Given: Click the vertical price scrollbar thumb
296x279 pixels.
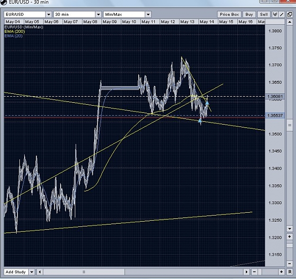Looking at the screenshot, I should (x=289, y=125).
